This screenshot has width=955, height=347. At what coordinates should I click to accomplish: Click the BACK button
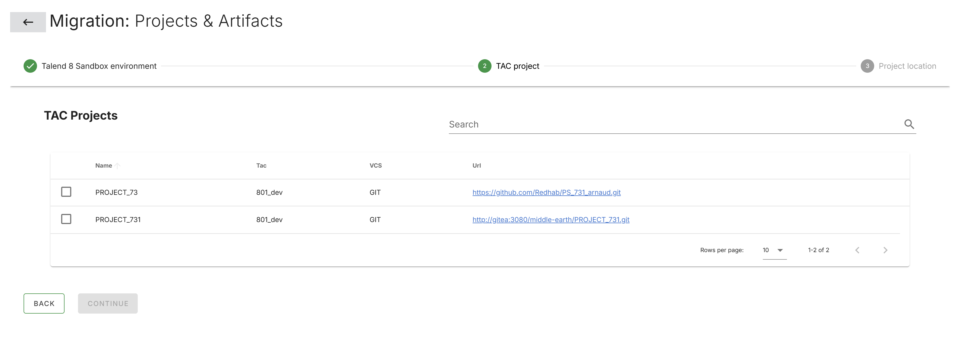(x=44, y=303)
